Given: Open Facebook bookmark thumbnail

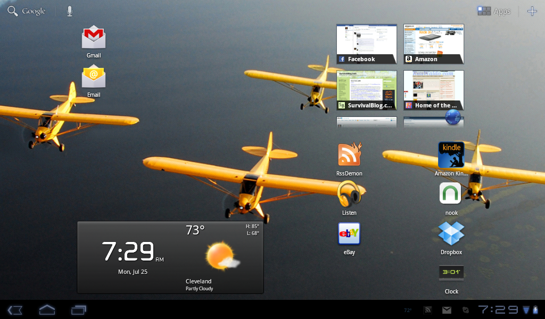Looking at the screenshot, I should pyautogui.click(x=367, y=44).
